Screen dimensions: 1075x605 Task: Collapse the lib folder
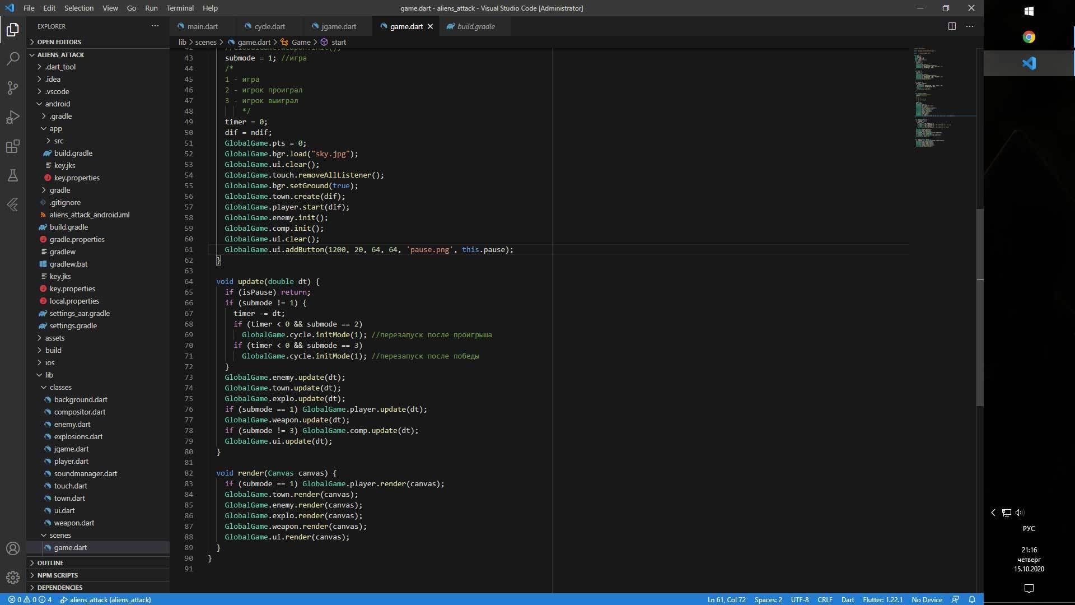tap(49, 375)
